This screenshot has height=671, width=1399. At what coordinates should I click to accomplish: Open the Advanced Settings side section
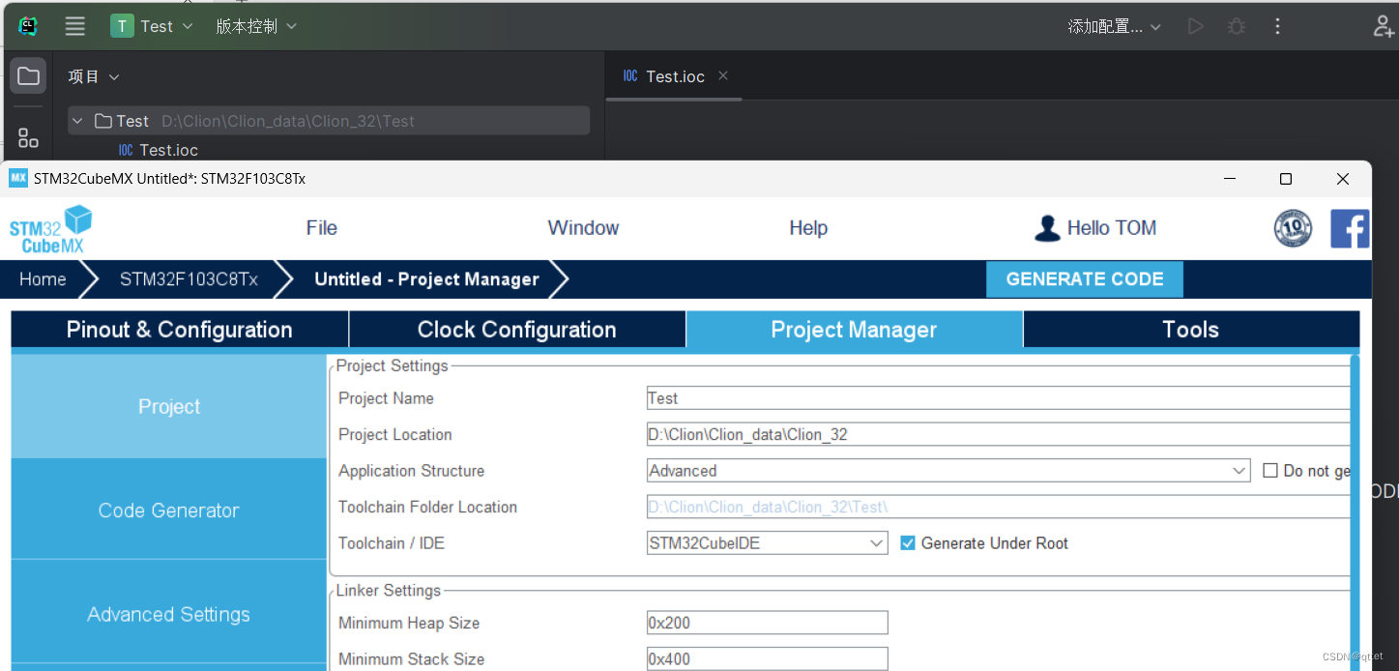(x=169, y=614)
